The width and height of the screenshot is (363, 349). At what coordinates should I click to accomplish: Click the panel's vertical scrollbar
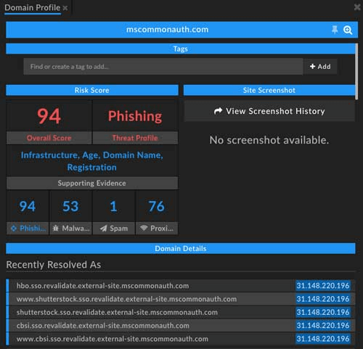coord(356,71)
